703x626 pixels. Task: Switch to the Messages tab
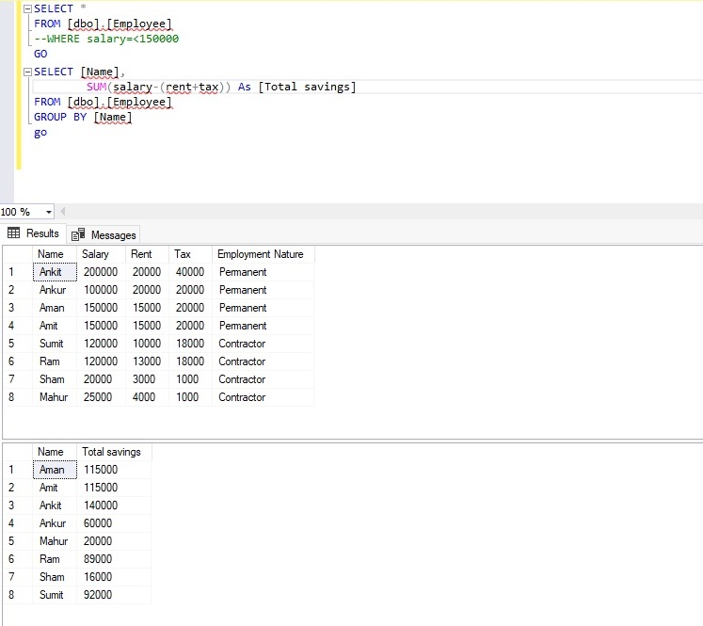pyautogui.click(x=104, y=234)
